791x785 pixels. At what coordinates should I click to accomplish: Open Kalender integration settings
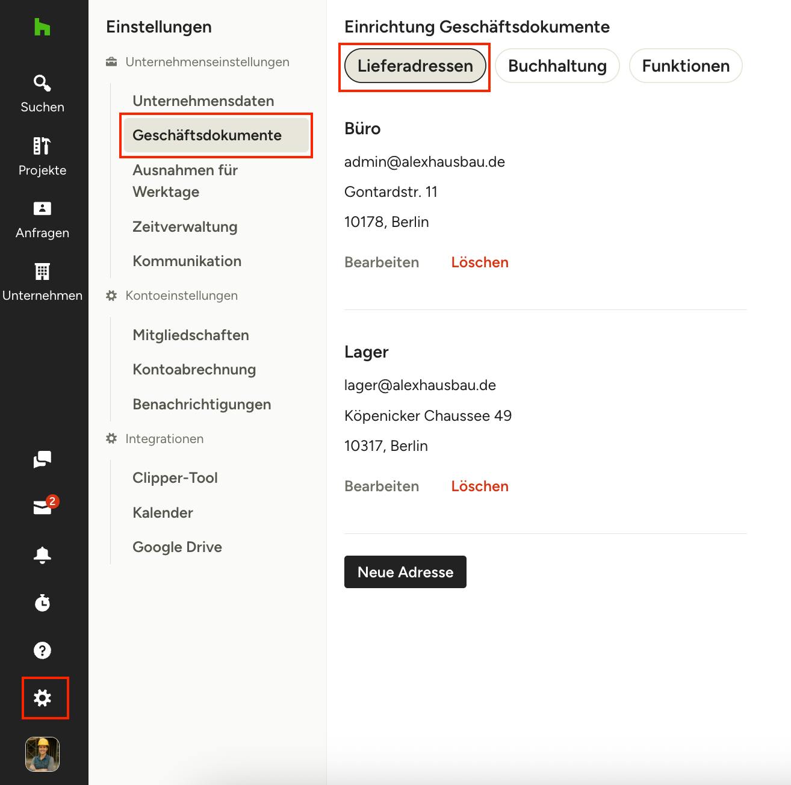click(163, 513)
